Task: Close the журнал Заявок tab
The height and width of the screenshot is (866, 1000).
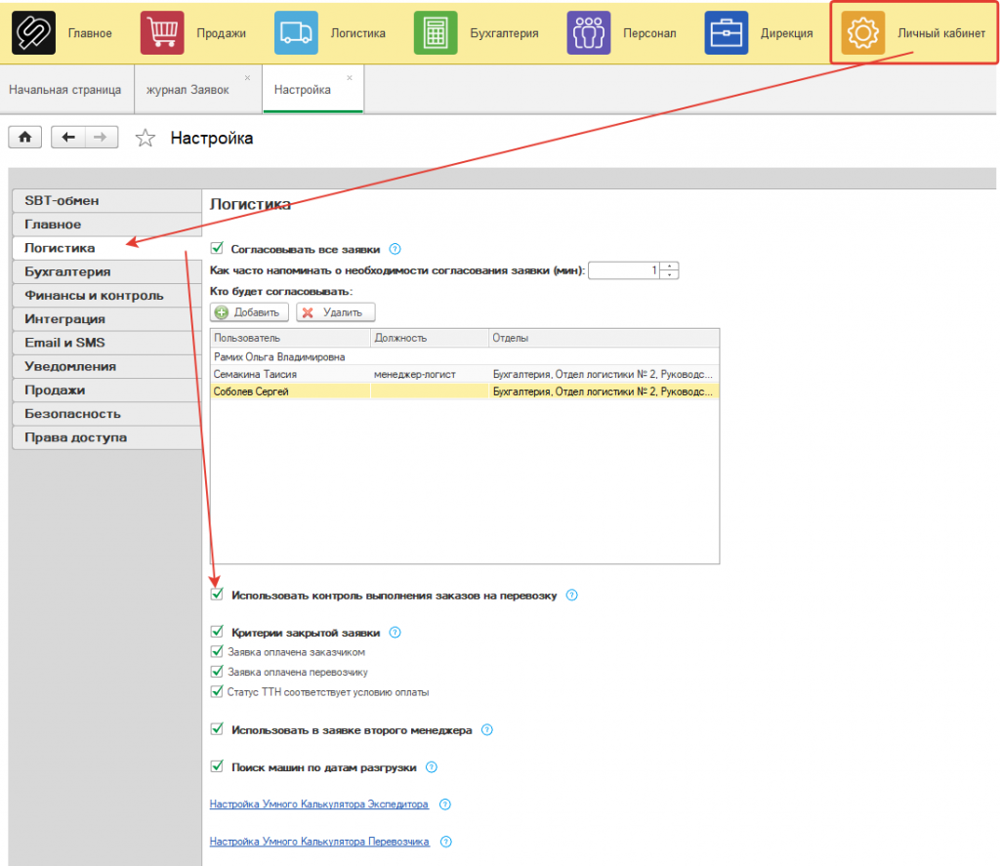Action: click(247, 78)
